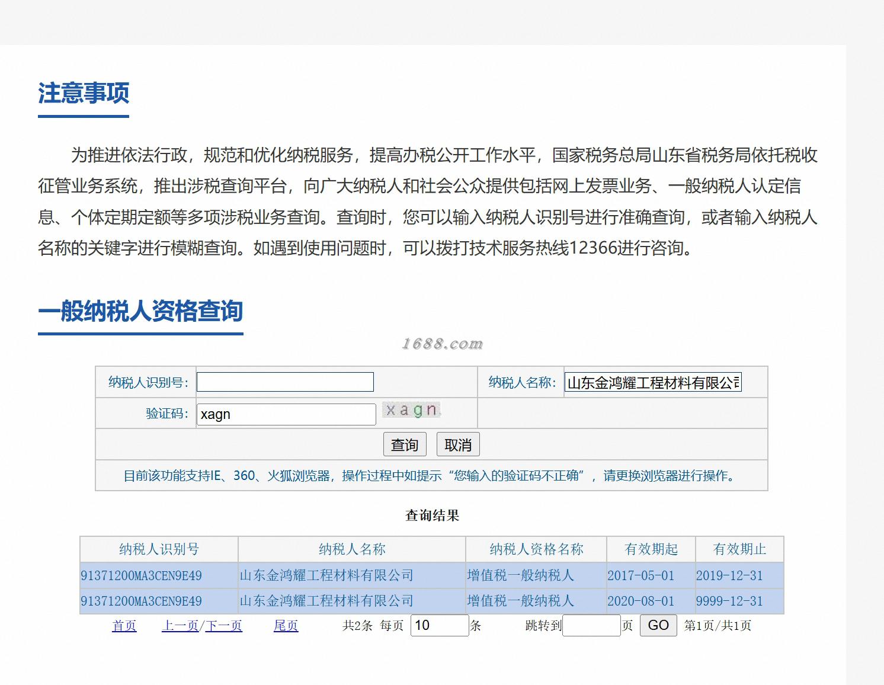The height and width of the screenshot is (685, 884).
Task: Click the 纳税人识别号 input field
Action: 285,382
